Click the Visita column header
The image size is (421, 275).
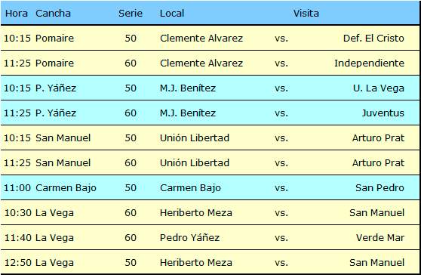(306, 13)
